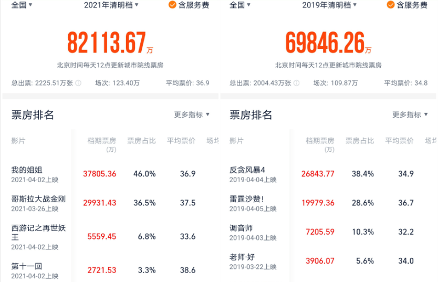Click the 36.5% share cell
This screenshot has width=438, height=282.
coord(144,203)
